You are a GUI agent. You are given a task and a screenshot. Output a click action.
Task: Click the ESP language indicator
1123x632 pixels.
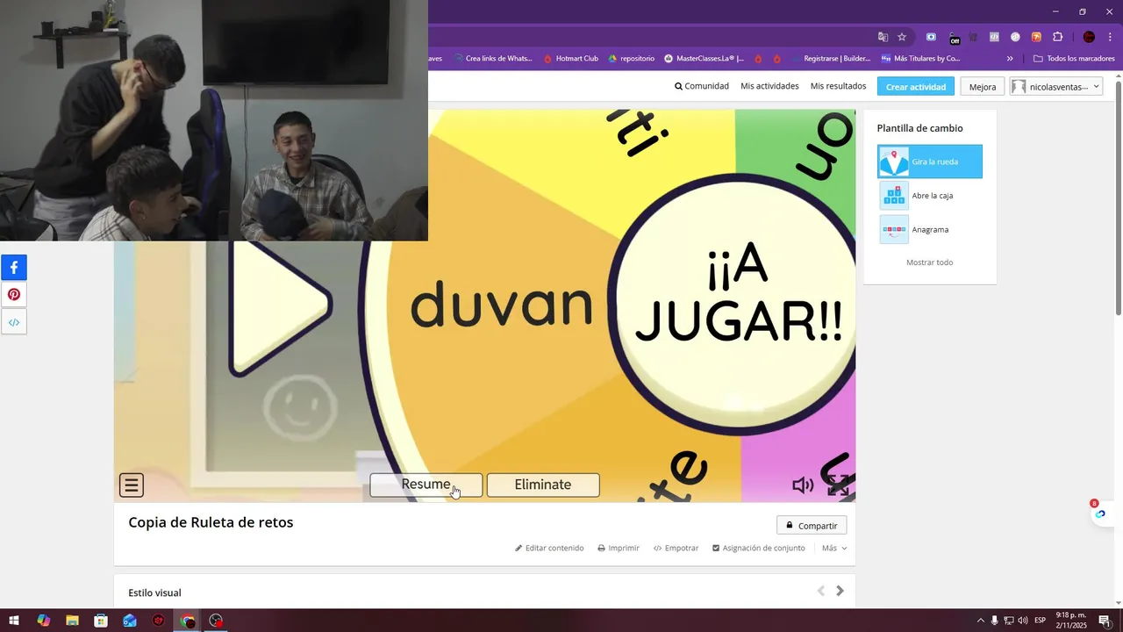click(1041, 621)
